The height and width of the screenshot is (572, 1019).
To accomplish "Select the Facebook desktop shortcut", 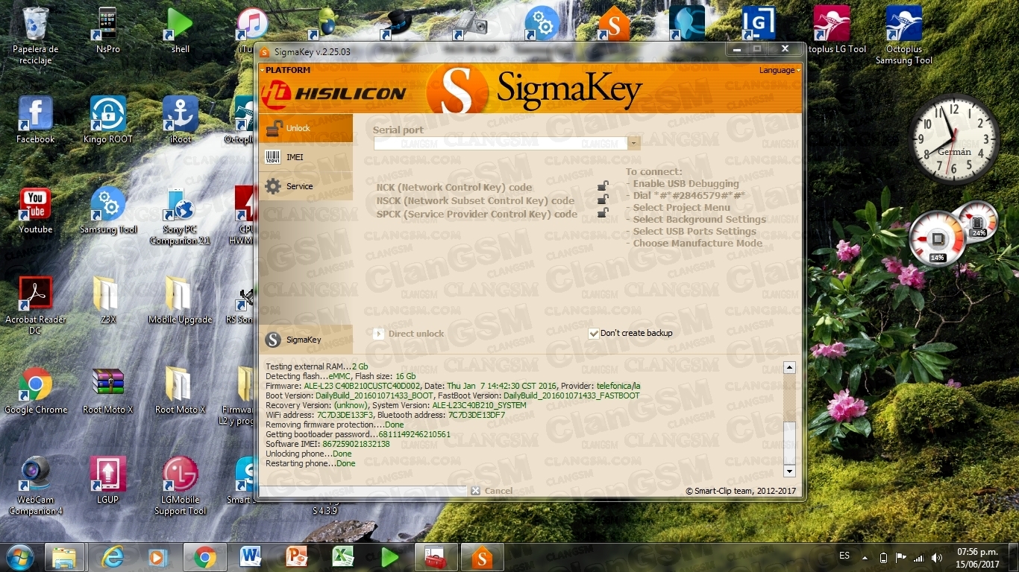I will 35,121.
